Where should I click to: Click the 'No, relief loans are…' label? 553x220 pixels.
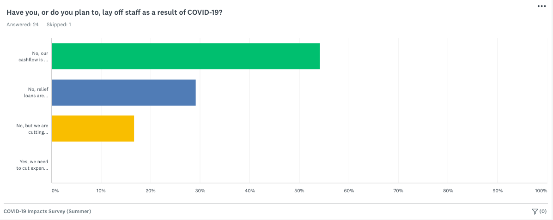35,93
